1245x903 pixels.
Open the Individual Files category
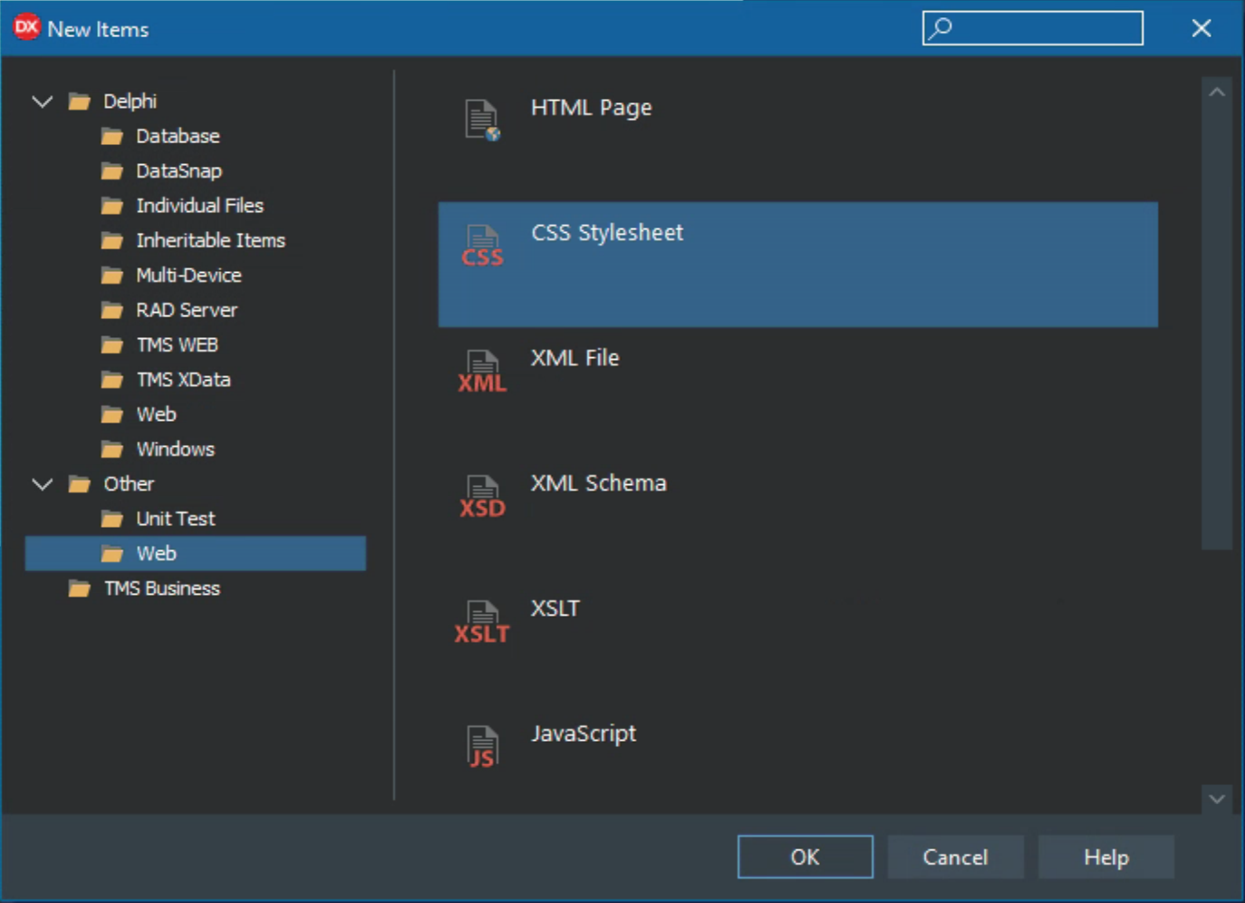[199, 206]
